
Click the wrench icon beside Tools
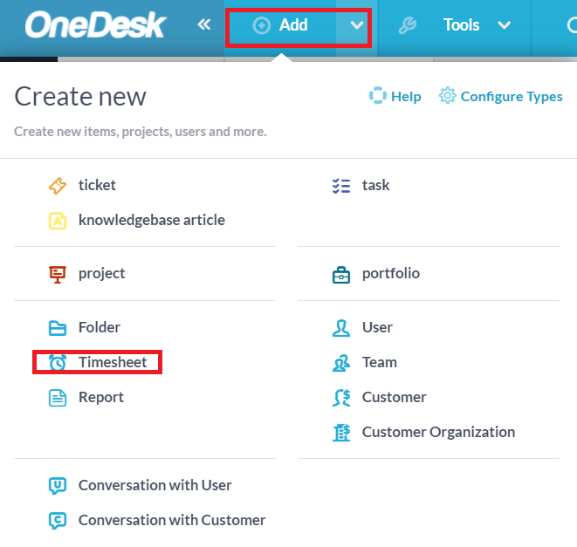tap(407, 25)
